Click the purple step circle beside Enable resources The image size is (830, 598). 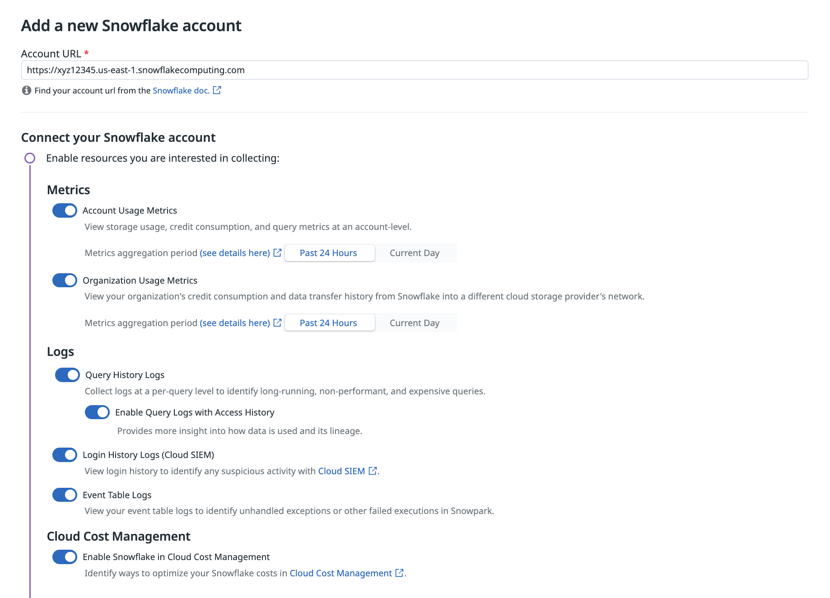click(30, 158)
